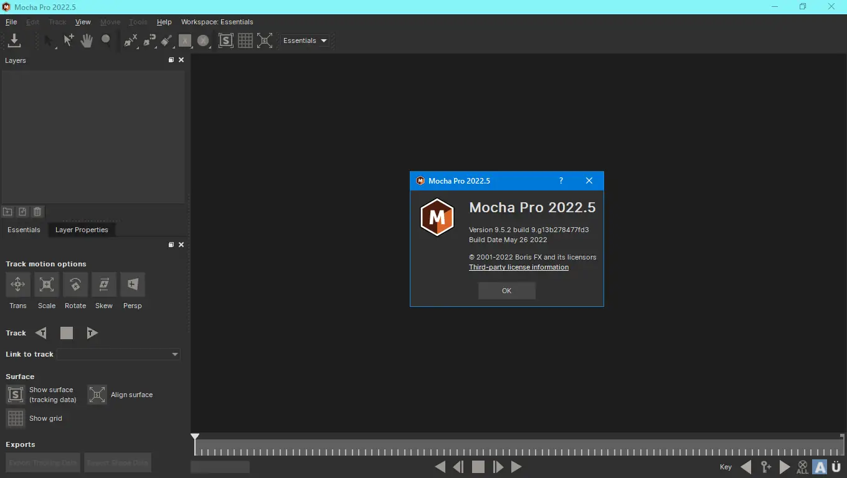Float the Layers panel
This screenshot has width=847, height=478.
point(171,60)
